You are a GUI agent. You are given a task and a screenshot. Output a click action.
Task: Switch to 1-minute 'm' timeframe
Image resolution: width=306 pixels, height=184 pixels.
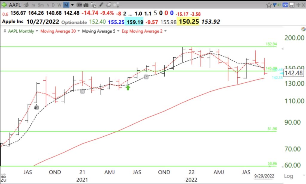[33, 5]
